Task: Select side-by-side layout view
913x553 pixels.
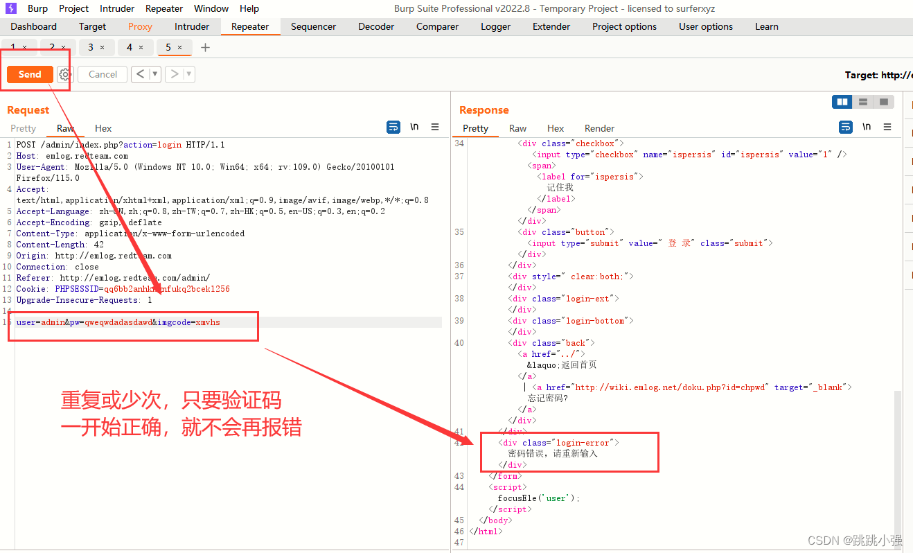Action: (x=842, y=102)
